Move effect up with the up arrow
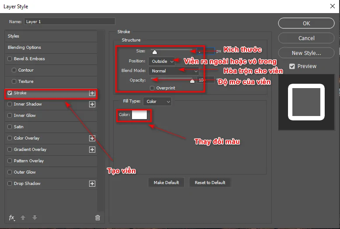Viewport: 340px width, 229px height. pos(24,218)
